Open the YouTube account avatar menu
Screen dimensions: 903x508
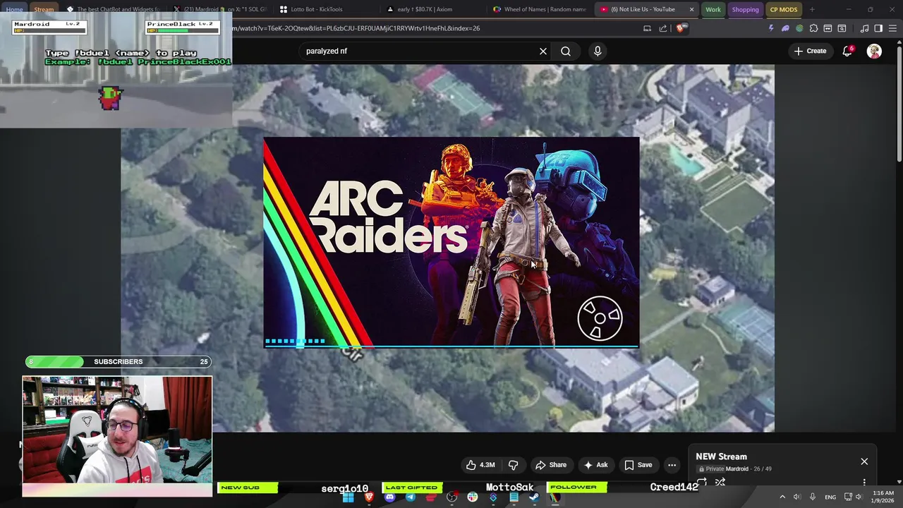(x=874, y=51)
